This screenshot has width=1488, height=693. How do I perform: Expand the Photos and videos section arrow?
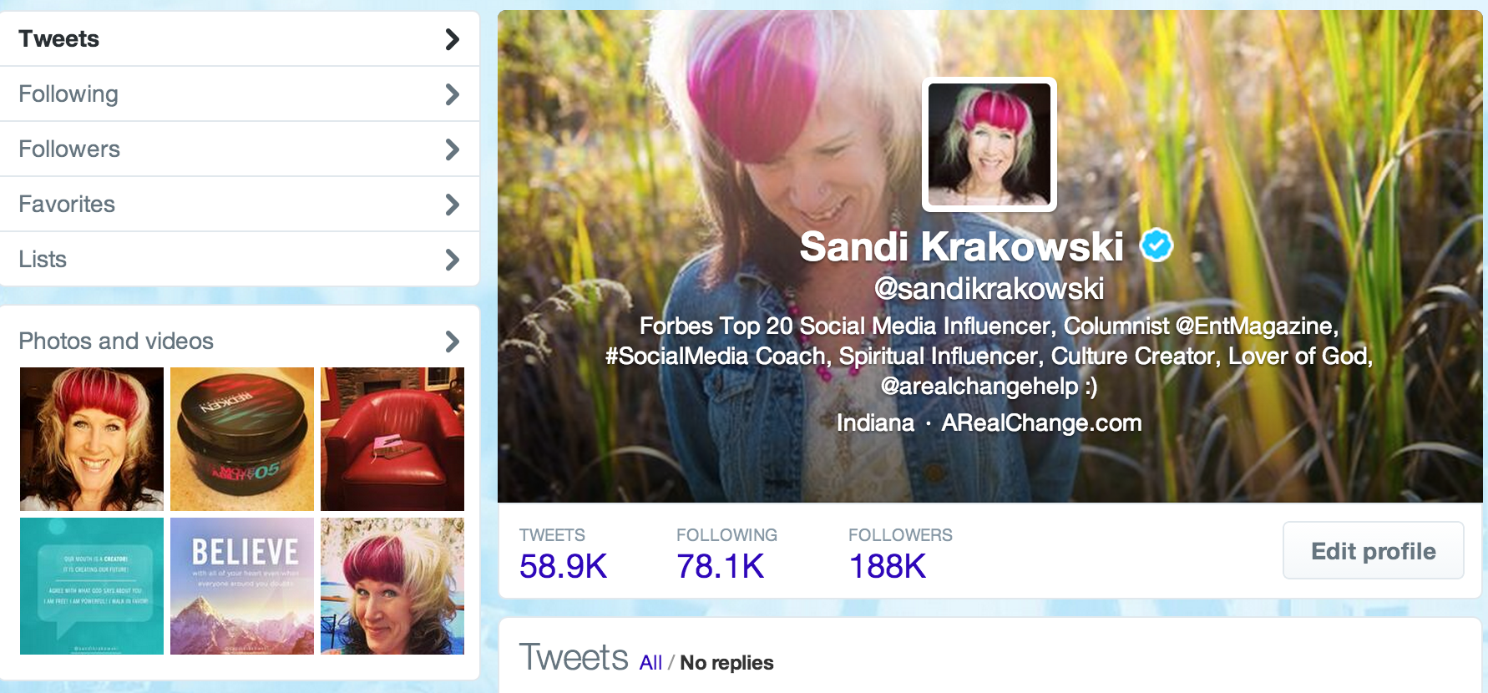point(453,341)
